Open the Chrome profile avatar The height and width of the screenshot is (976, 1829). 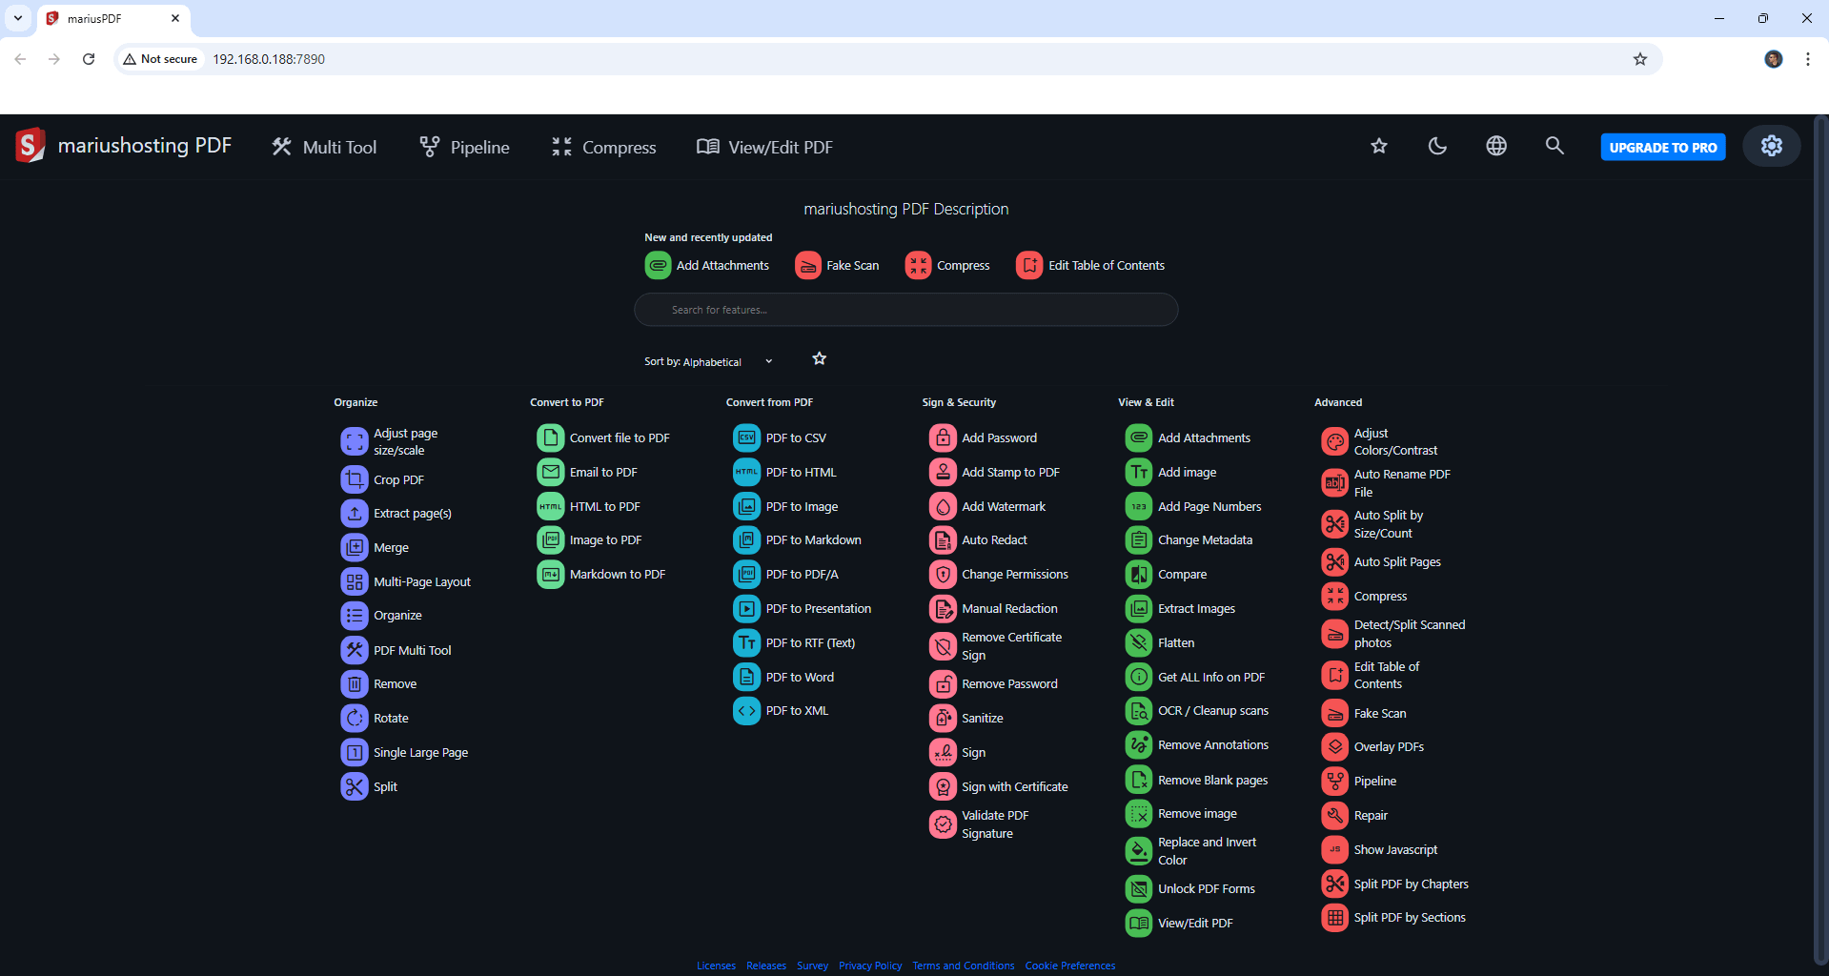coord(1773,59)
